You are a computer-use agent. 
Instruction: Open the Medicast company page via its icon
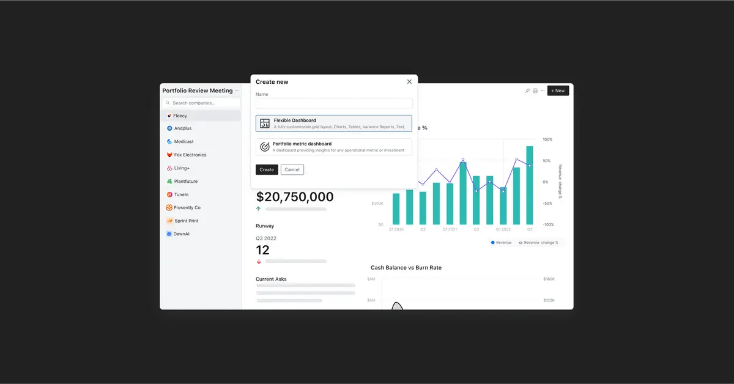[x=169, y=141]
